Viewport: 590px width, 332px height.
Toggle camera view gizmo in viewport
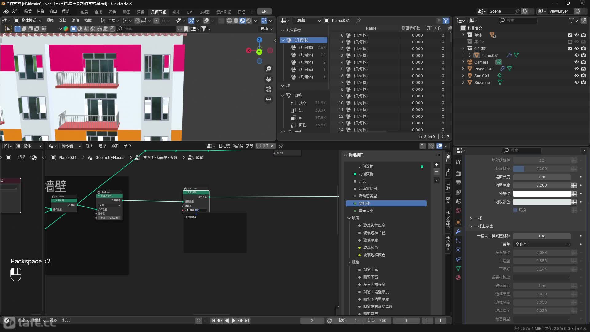(269, 89)
